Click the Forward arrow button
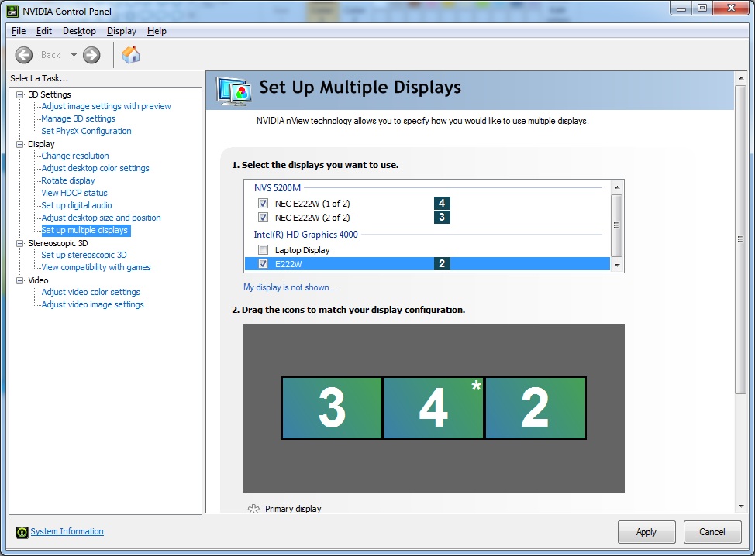 point(91,55)
